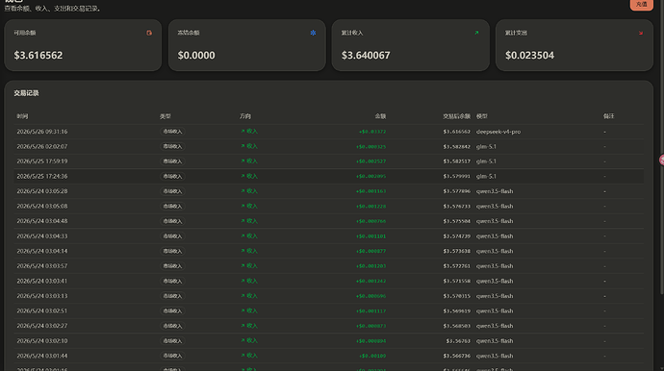Click the 交易后余额 column header
664x371 pixels.
[456, 116]
